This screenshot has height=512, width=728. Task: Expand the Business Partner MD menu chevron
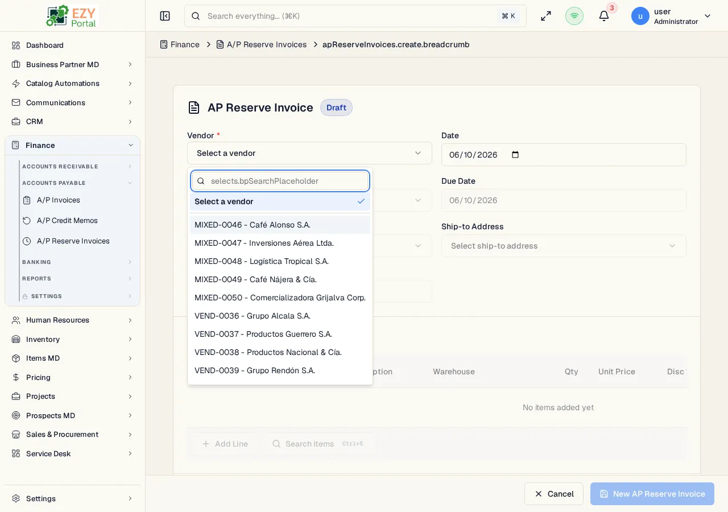pyautogui.click(x=130, y=64)
